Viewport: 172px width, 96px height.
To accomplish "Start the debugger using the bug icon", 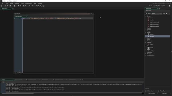I will click(19, 6).
